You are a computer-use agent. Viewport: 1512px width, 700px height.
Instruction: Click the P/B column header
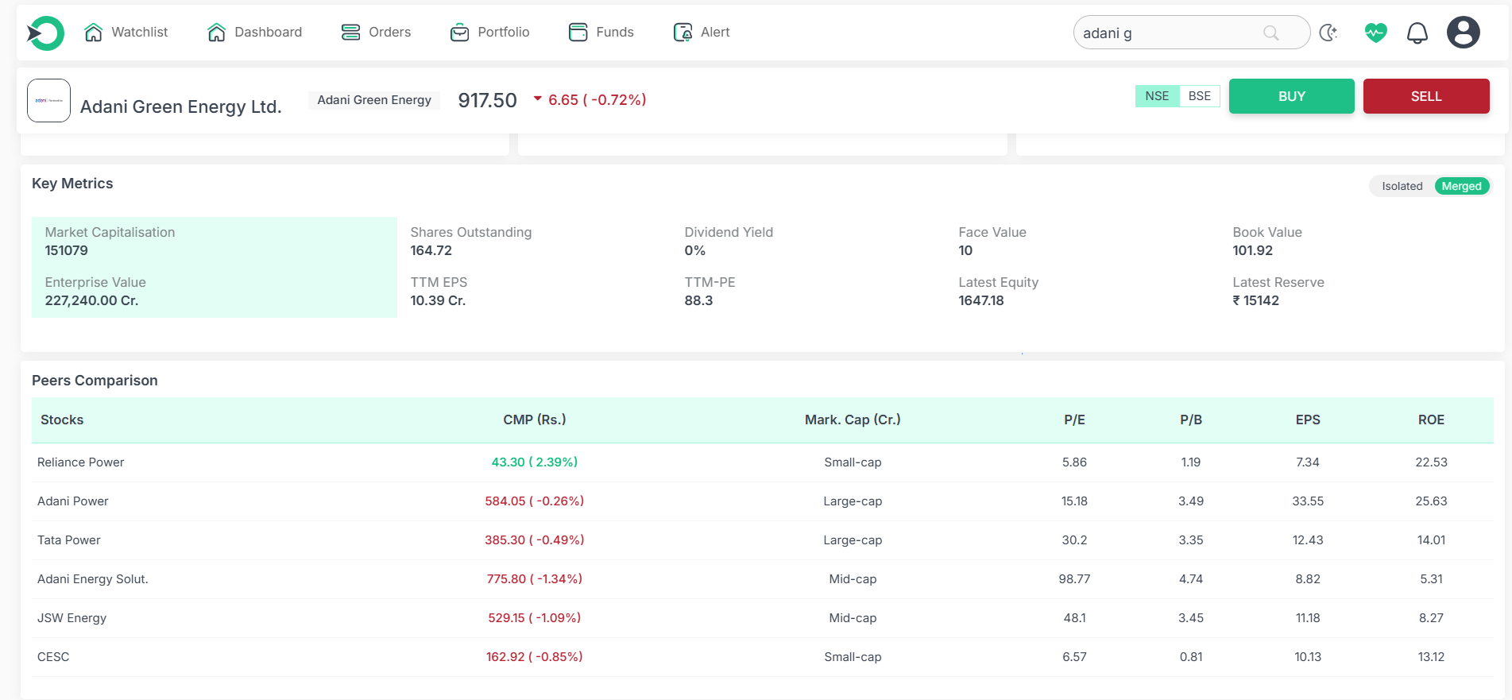coord(1191,420)
